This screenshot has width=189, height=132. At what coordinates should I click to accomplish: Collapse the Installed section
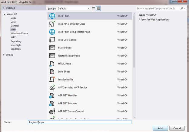click(x=4, y=8)
